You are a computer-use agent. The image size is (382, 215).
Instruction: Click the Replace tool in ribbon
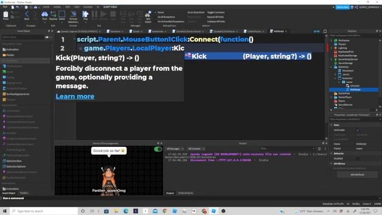coord(53,16)
